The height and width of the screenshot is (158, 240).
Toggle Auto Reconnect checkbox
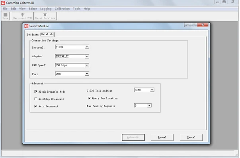(x=36, y=106)
